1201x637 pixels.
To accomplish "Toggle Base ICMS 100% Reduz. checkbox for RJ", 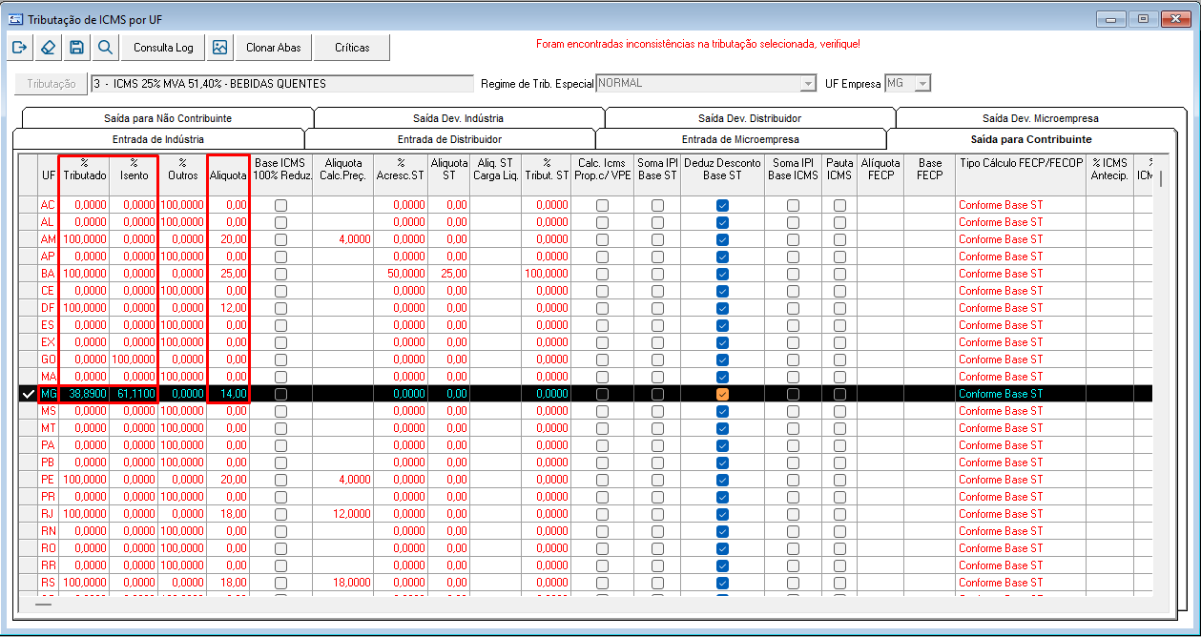I will coord(280,514).
